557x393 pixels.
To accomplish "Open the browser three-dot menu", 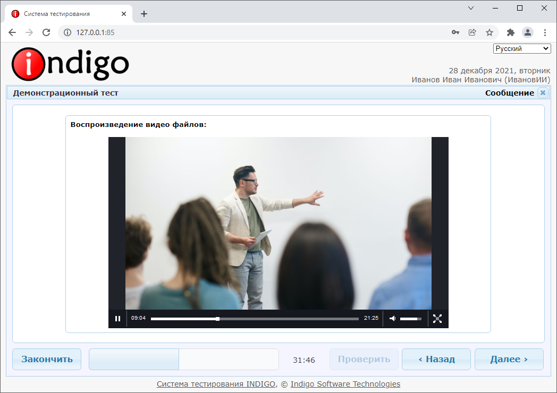I will (x=545, y=32).
